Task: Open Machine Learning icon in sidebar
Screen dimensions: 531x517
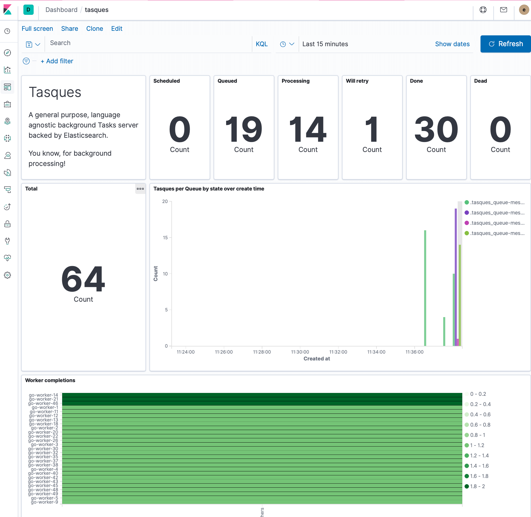Action: pyautogui.click(x=7, y=138)
